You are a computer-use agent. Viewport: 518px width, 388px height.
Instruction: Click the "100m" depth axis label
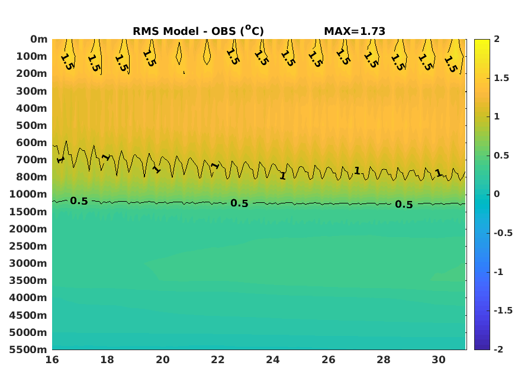(32, 56)
